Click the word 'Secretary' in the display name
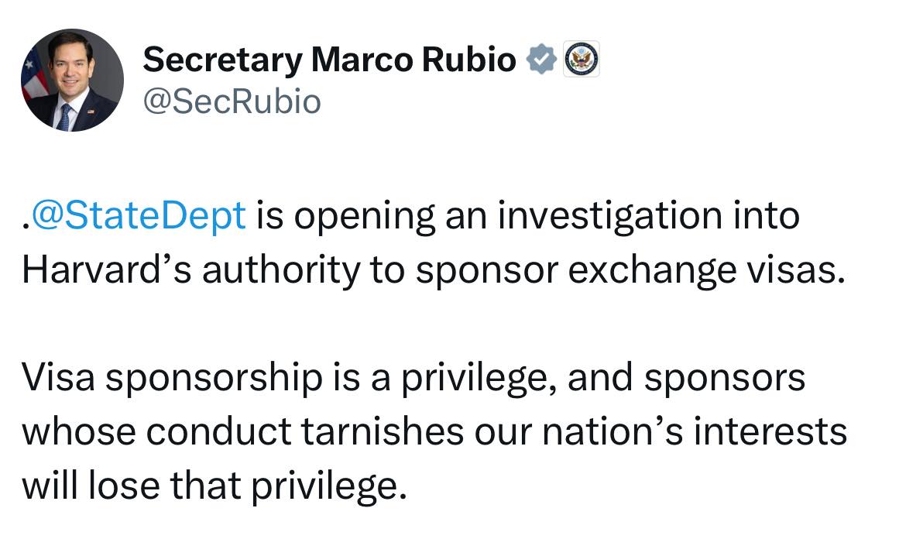 click(x=222, y=60)
